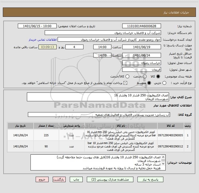Image resolution: width=199 pixels, height=193 pixels.
Task: Click the remaining days field showing 4
Action: click(74, 47)
